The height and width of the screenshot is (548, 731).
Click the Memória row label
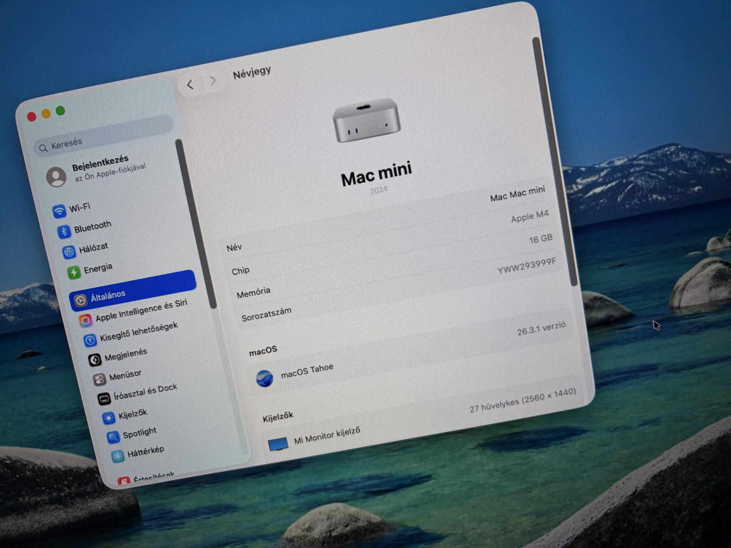click(x=253, y=292)
